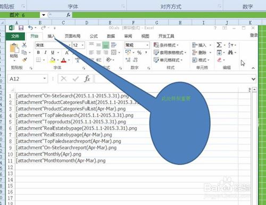The height and width of the screenshot is (205, 266).
Task: Click the text Orientation icon
Action: (x=109, y=60)
